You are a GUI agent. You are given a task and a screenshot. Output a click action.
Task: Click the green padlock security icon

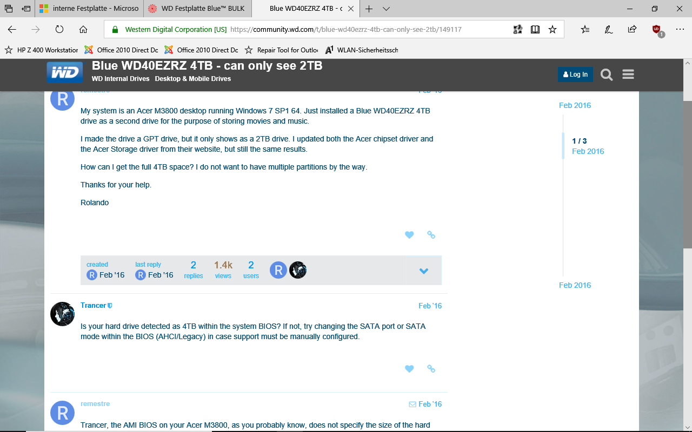[114, 30]
